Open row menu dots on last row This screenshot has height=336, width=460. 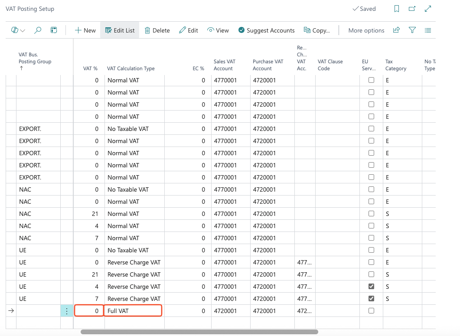coord(67,311)
